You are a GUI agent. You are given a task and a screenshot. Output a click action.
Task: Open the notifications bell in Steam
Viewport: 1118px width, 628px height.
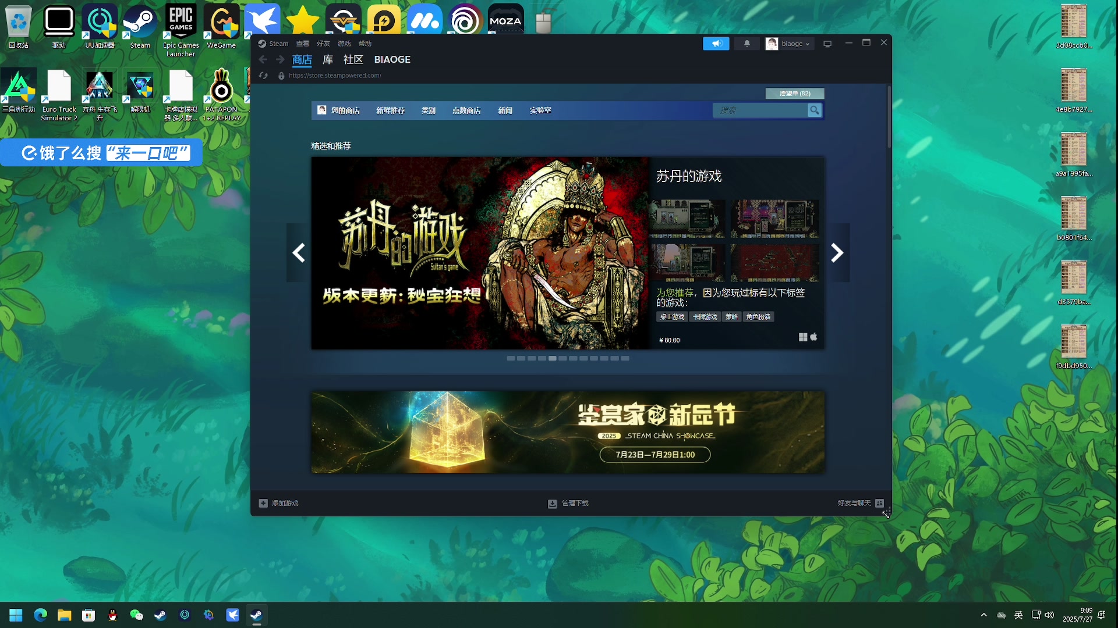pyautogui.click(x=747, y=44)
